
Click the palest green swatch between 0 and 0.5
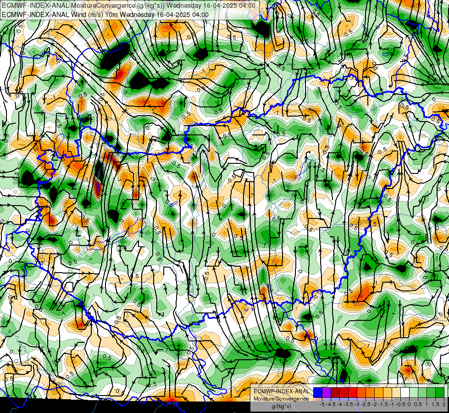[x=414, y=392]
